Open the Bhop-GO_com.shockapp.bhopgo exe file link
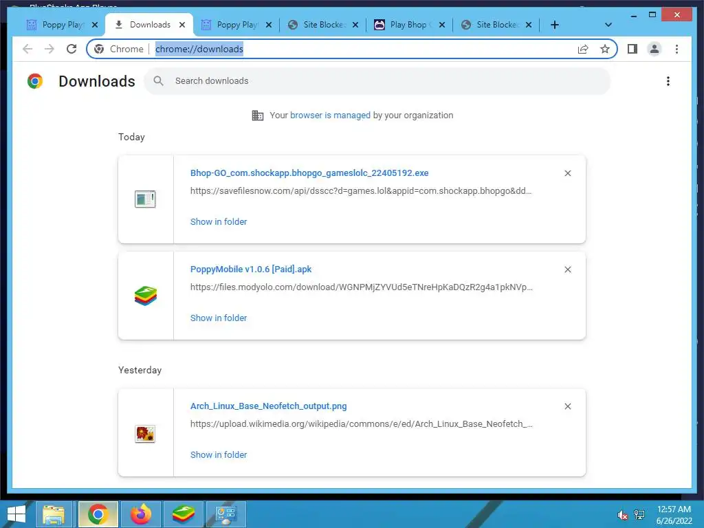The image size is (704, 528). coord(309,173)
